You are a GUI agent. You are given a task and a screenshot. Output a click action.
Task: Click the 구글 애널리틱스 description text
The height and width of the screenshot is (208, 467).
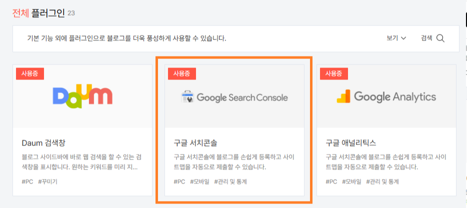(386, 162)
